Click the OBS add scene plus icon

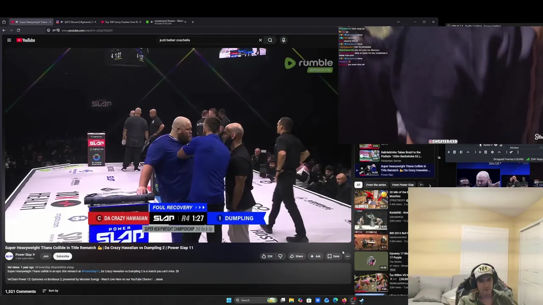449,152
